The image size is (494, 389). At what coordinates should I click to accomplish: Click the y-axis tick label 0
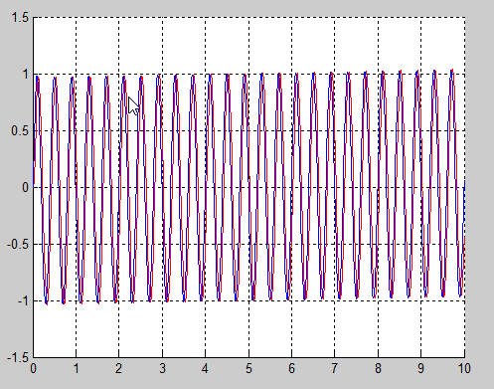(26, 188)
